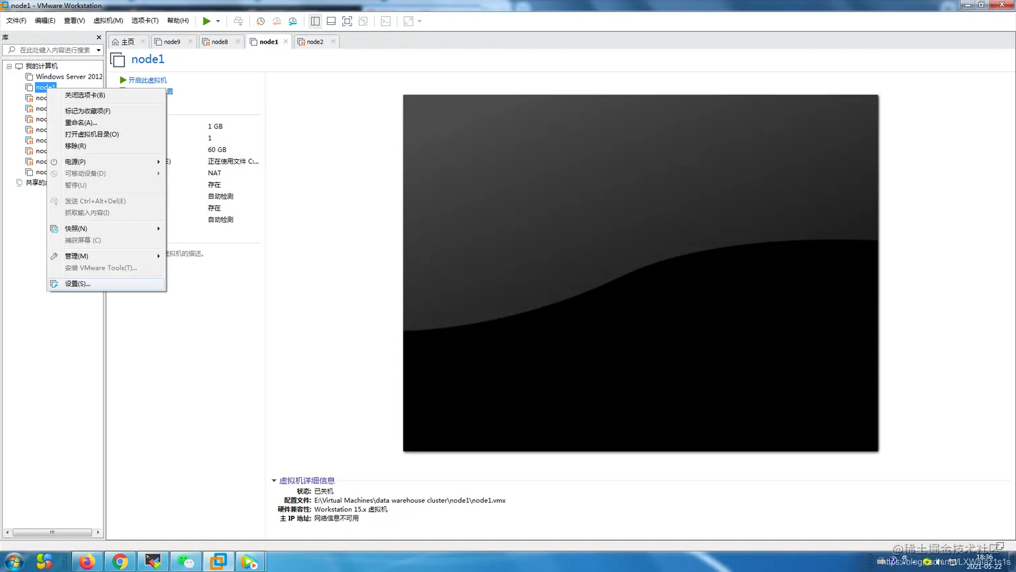Click the library scrollbar right arrow
Image resolution: width=1016 pixels, height=572 pixels.
98,532
